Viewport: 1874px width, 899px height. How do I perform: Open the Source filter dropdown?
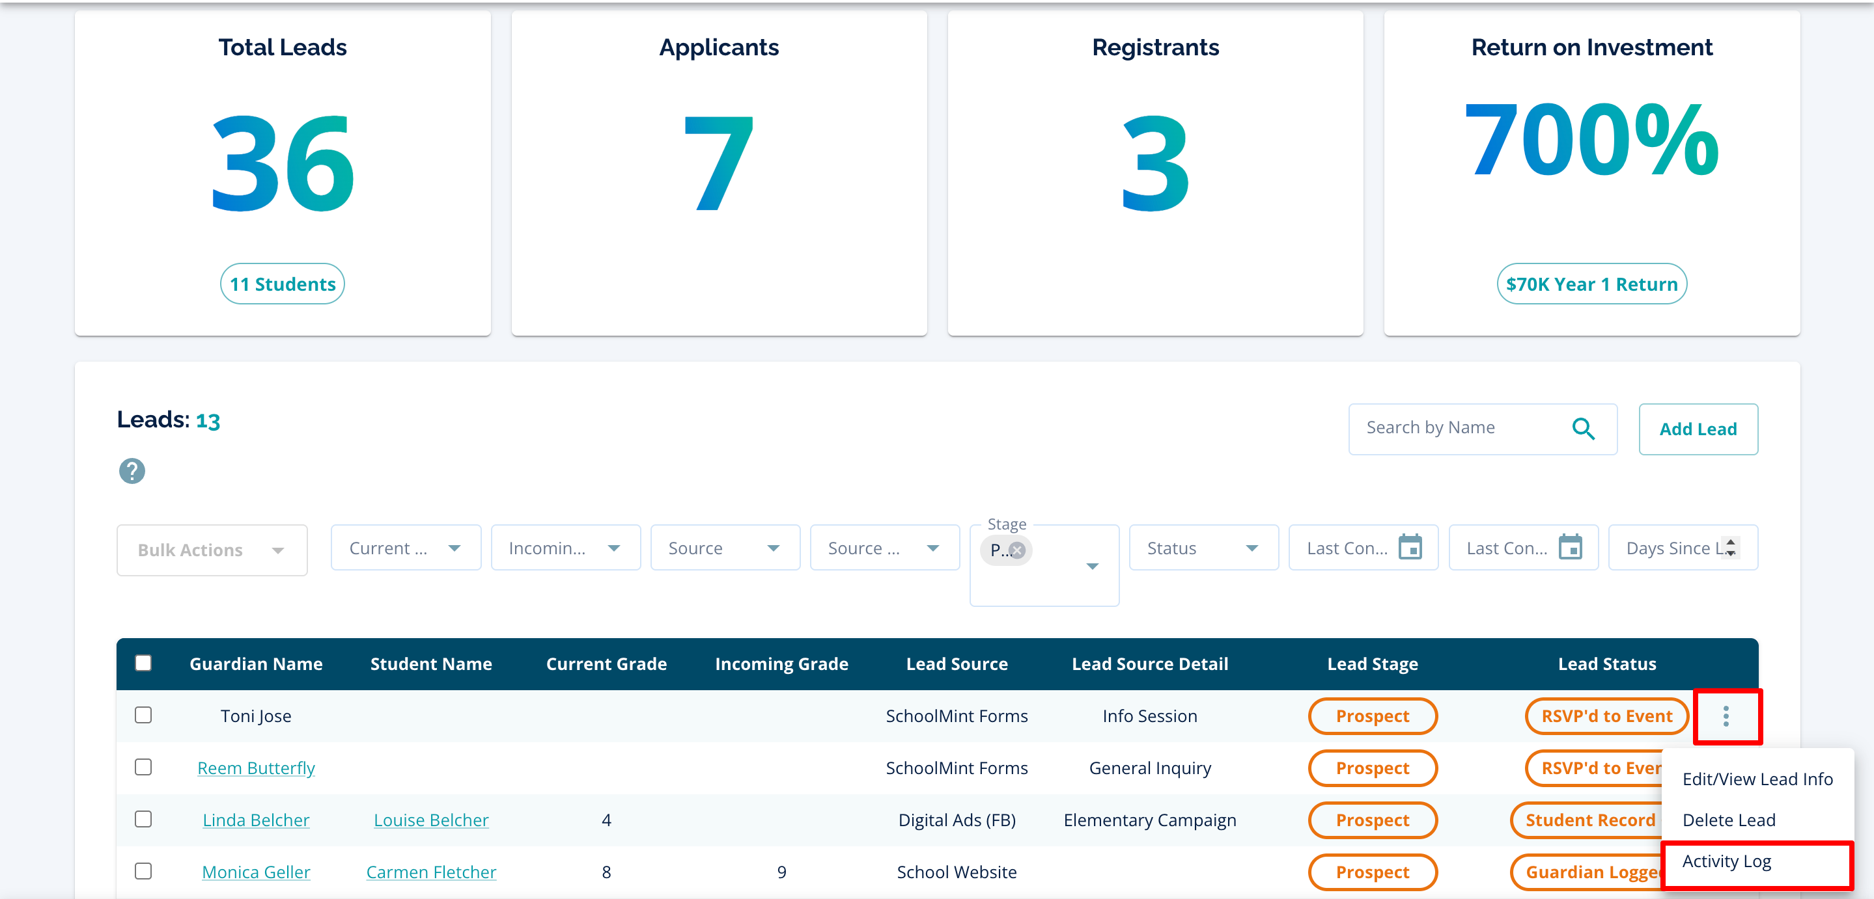tap(725, 547)
